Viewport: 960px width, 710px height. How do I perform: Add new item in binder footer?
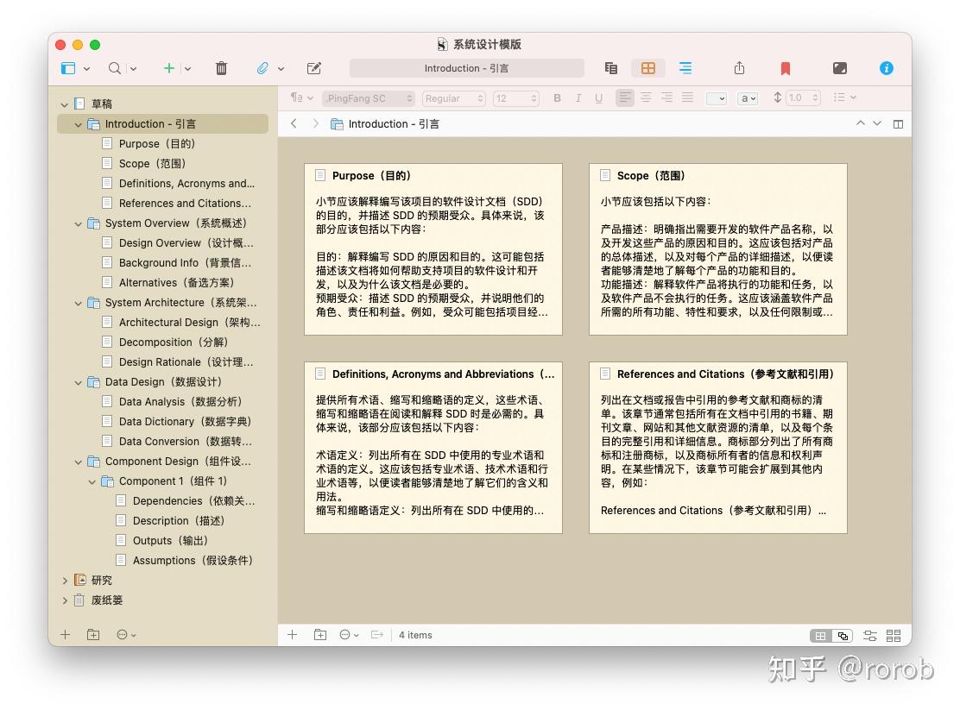[66, 635]
